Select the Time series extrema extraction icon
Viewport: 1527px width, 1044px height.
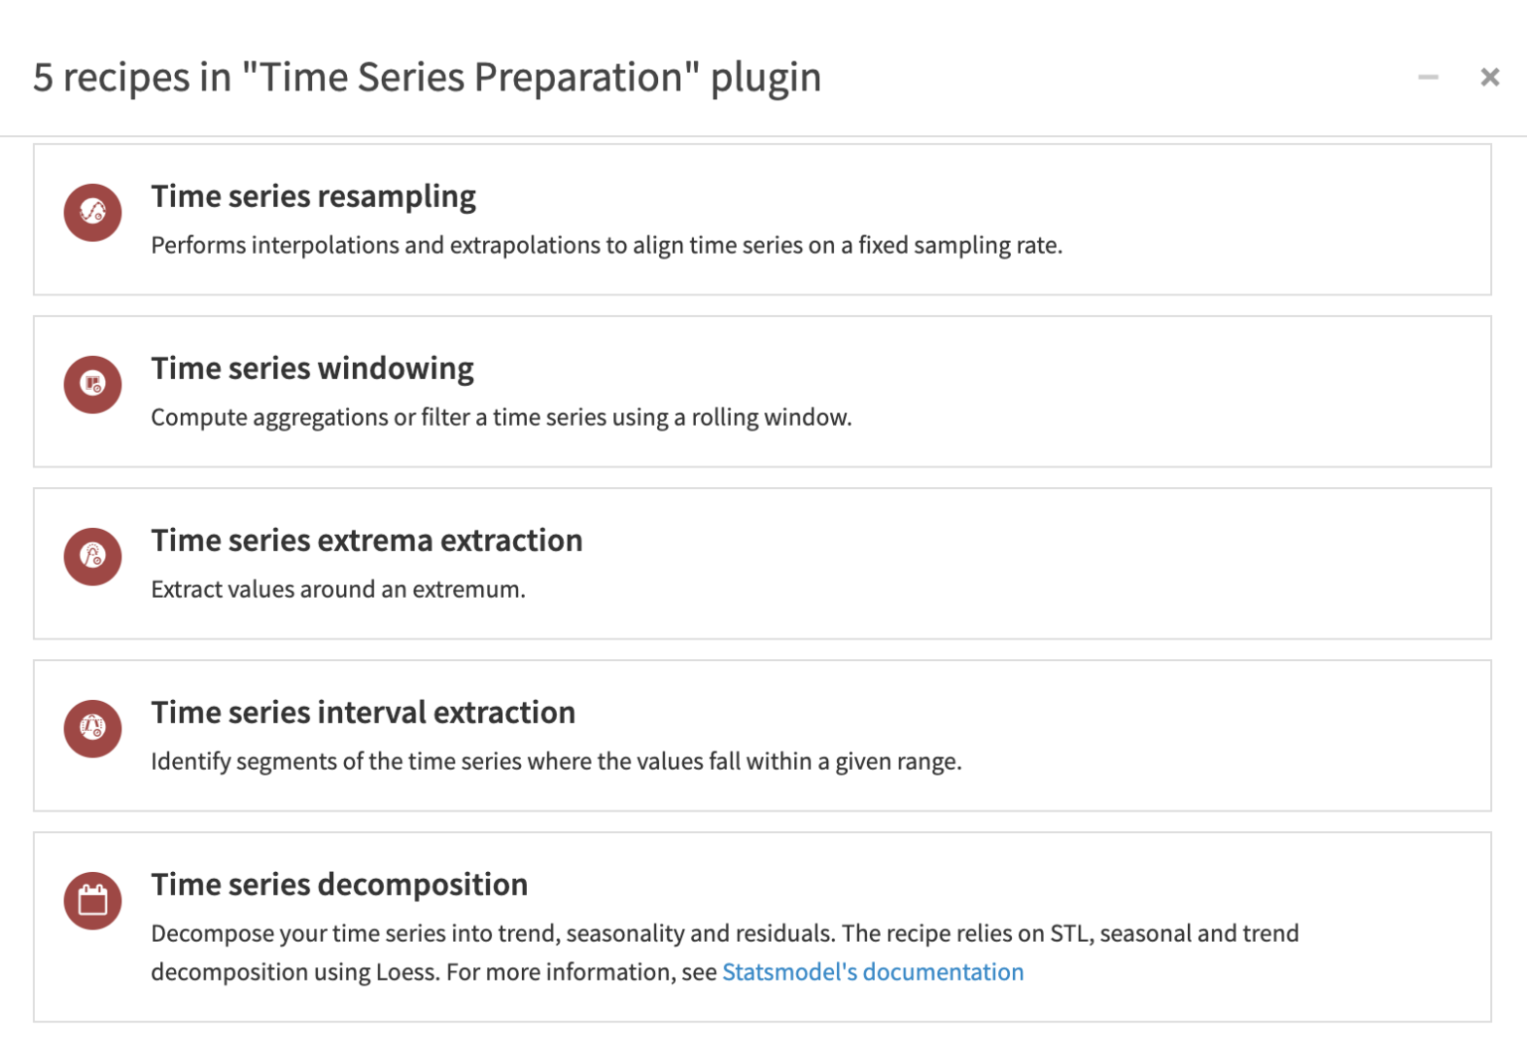click(x=91, y=556)
